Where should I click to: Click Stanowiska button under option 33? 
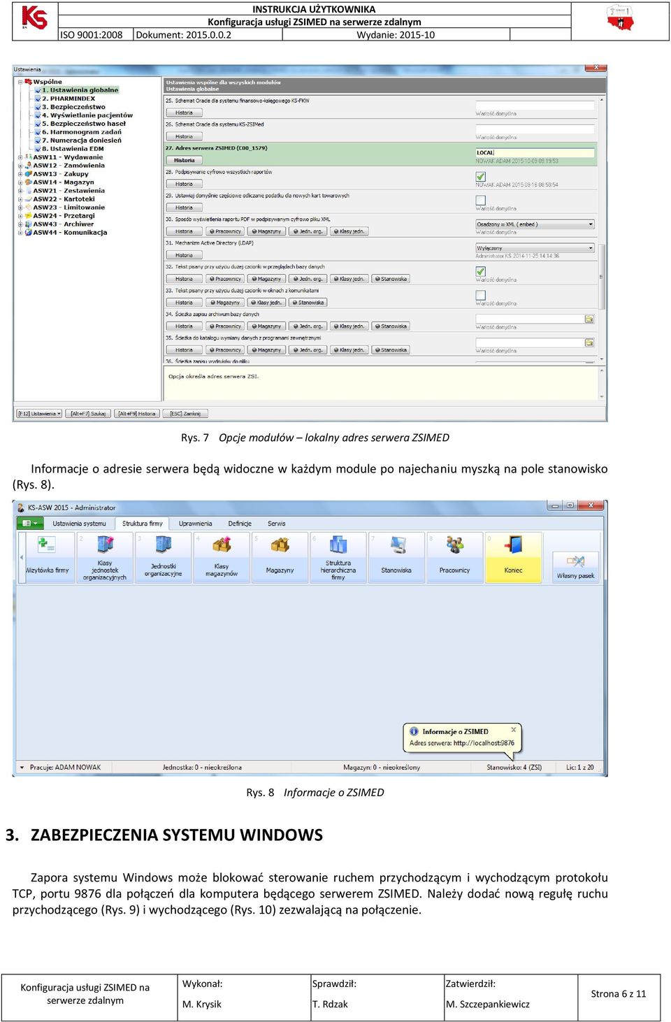pyautogui.click(x=308, y=303)
